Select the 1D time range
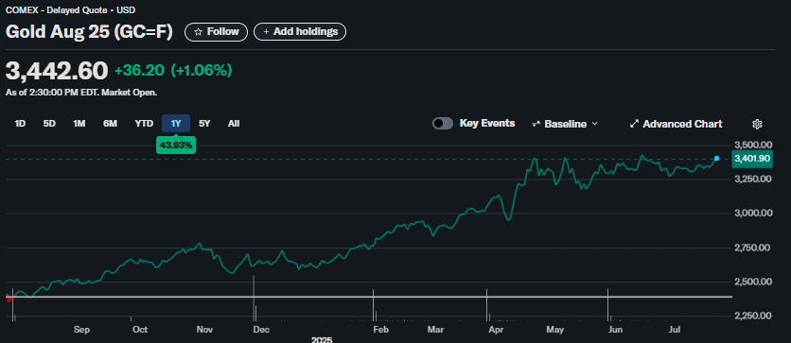The width and height of the screenshot is (791, 343). 20,124
